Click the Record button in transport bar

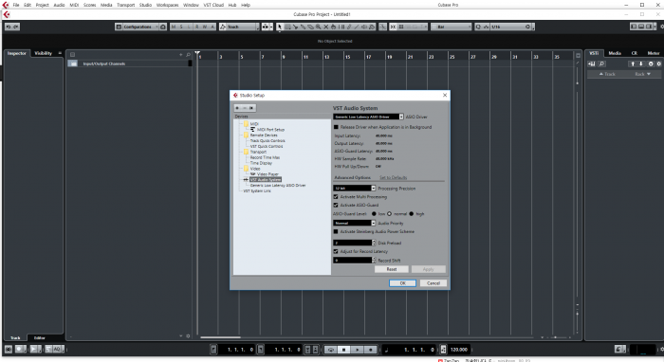(x=371, y=350)
